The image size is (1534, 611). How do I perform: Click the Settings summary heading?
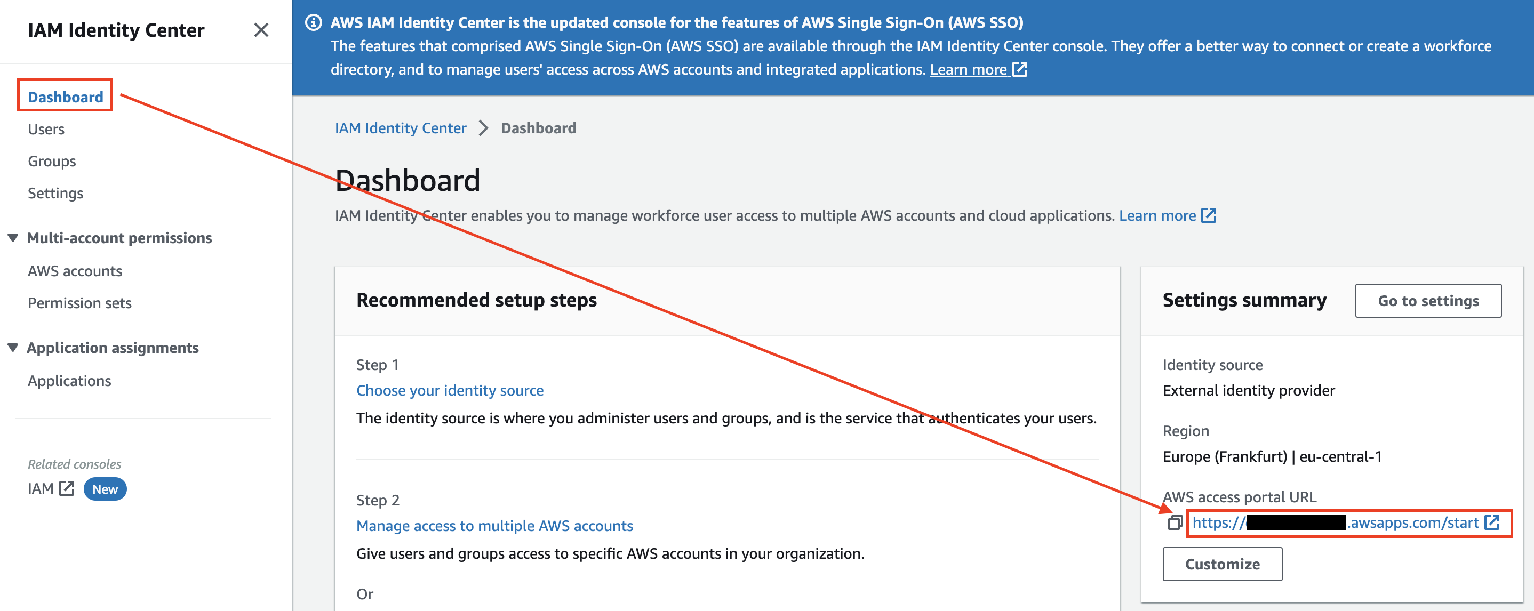coord(1244,300)
